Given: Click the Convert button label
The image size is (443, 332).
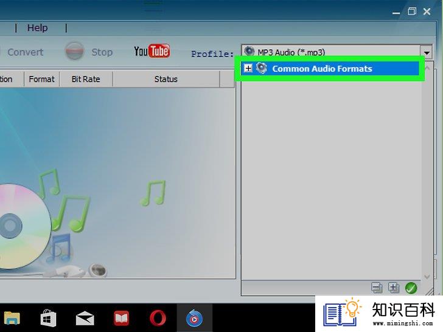Looking at the screenshot, I should tap(26, 52).
